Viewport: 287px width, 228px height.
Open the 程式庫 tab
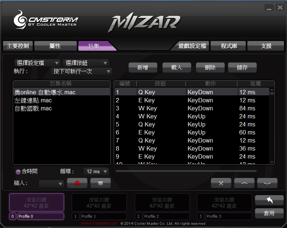(x=228, y=46)
